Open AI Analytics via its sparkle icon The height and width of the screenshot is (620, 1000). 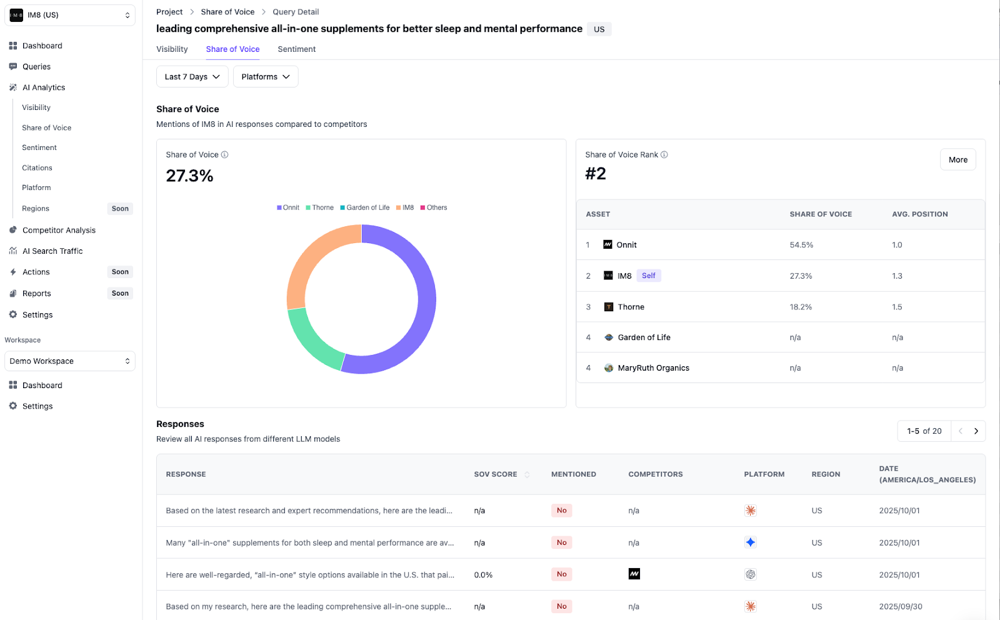13,87
